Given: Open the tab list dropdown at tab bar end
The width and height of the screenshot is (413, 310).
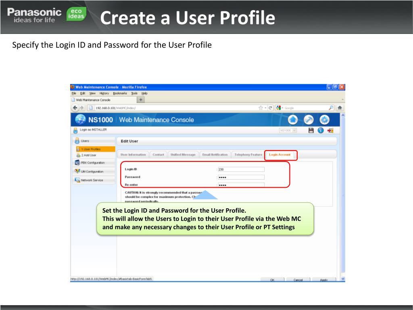Looking at the screenshot, I should [342, 100].
